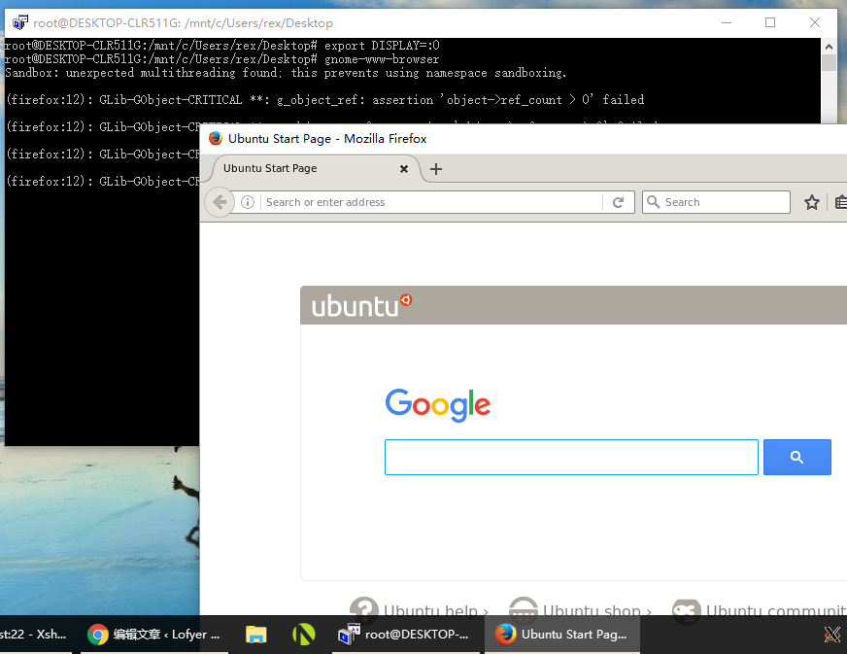
Task: Click the terminal scrollbar up arrow
Action: pyautogui.click(x=829, y=46)
